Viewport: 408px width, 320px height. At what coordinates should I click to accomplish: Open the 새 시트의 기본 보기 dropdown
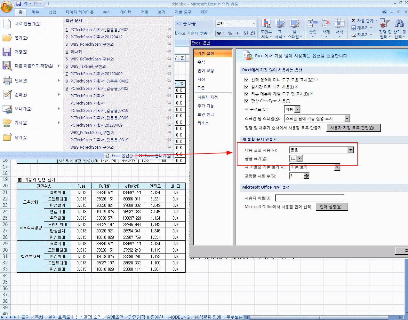point(337,167)
